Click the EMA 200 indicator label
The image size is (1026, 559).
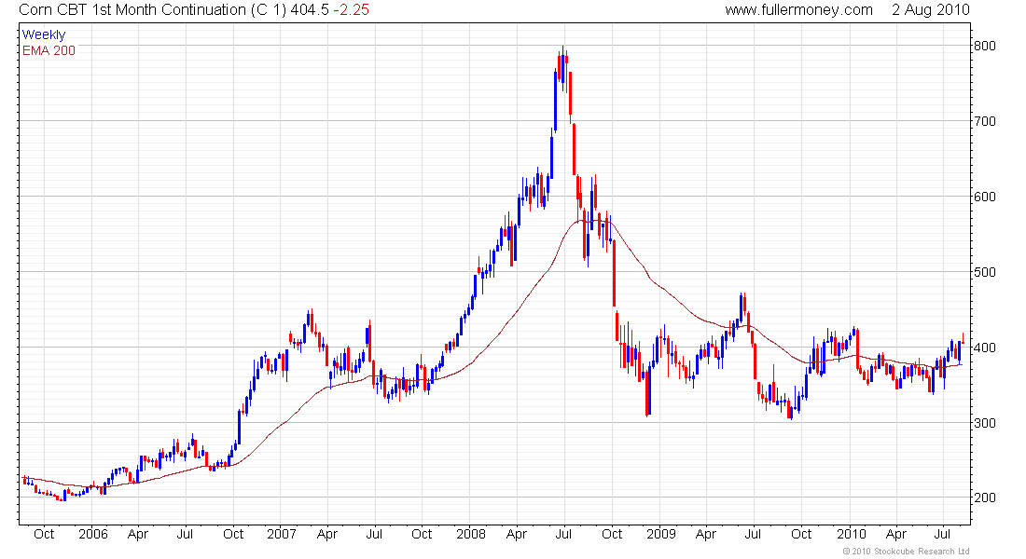point(49,50)
